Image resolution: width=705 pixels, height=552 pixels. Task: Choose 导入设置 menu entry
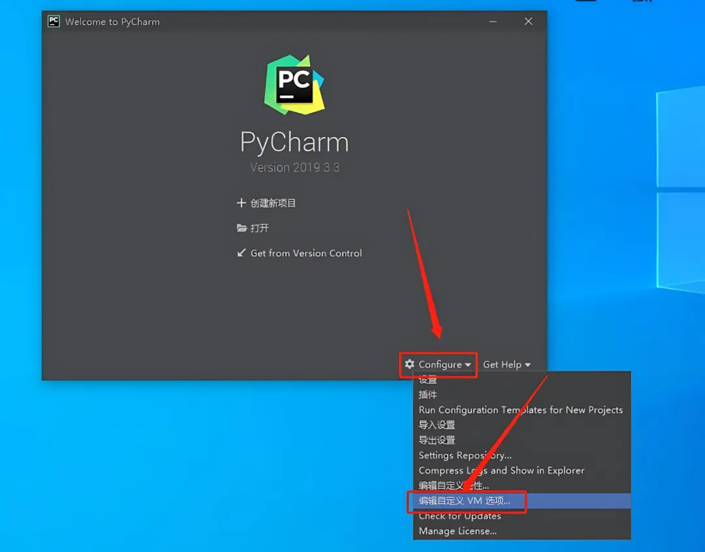click(x=522, y=425)
